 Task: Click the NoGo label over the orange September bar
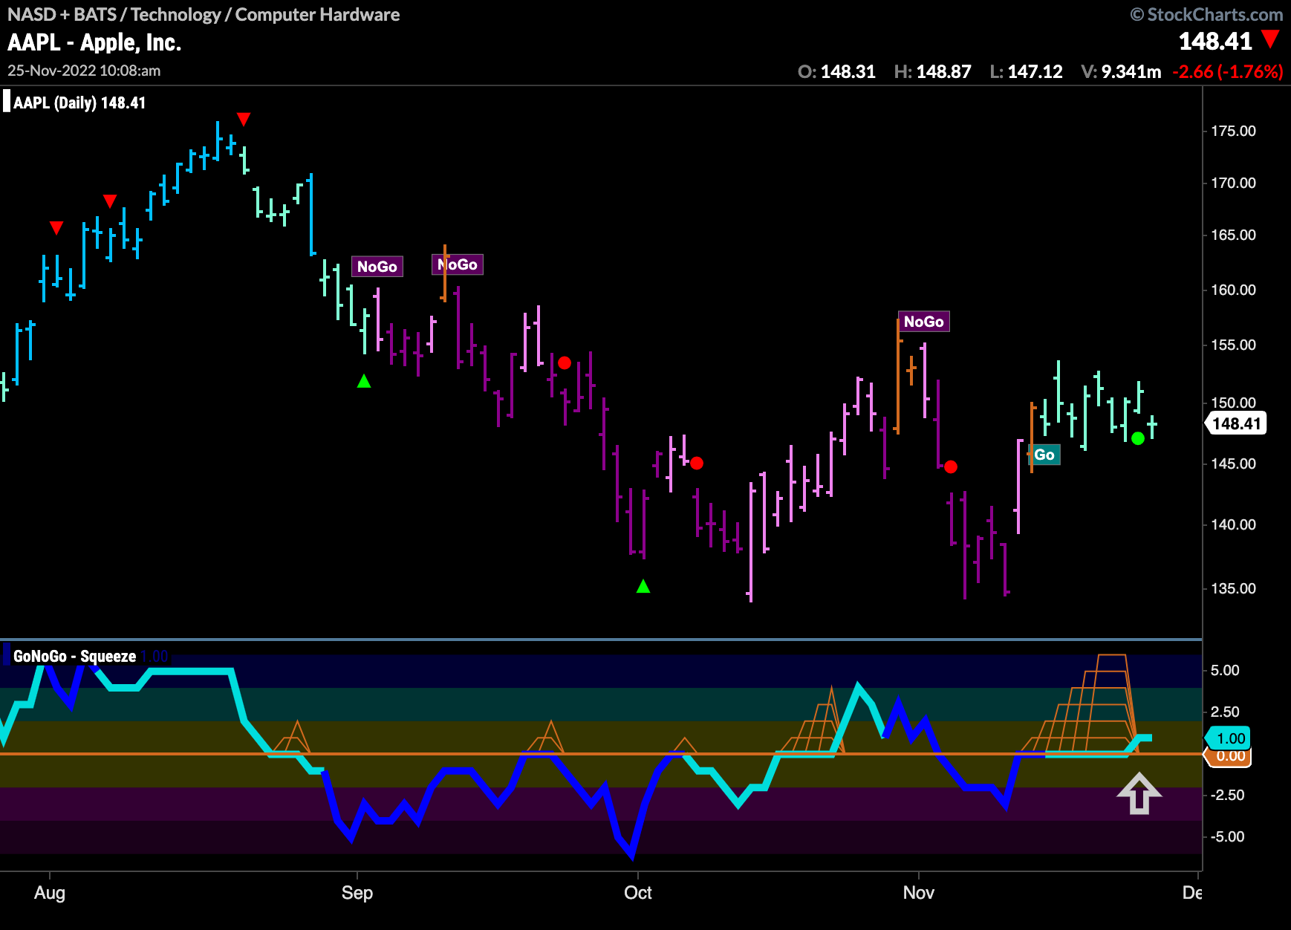[458, 264]
